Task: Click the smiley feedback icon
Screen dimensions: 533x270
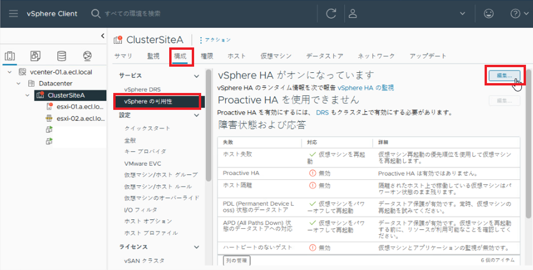Action: coord(488,14)
